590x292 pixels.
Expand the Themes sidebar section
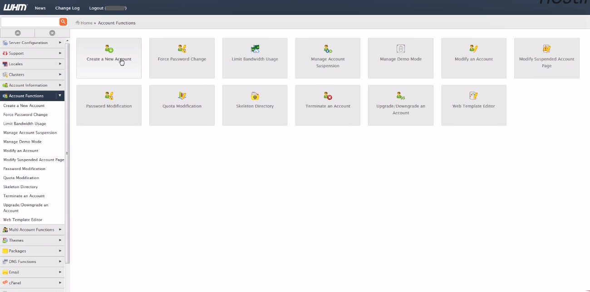tap(32, 240)
